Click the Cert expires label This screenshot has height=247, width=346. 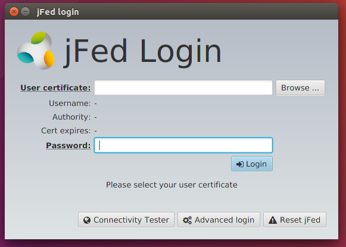[x=66, y=131]
